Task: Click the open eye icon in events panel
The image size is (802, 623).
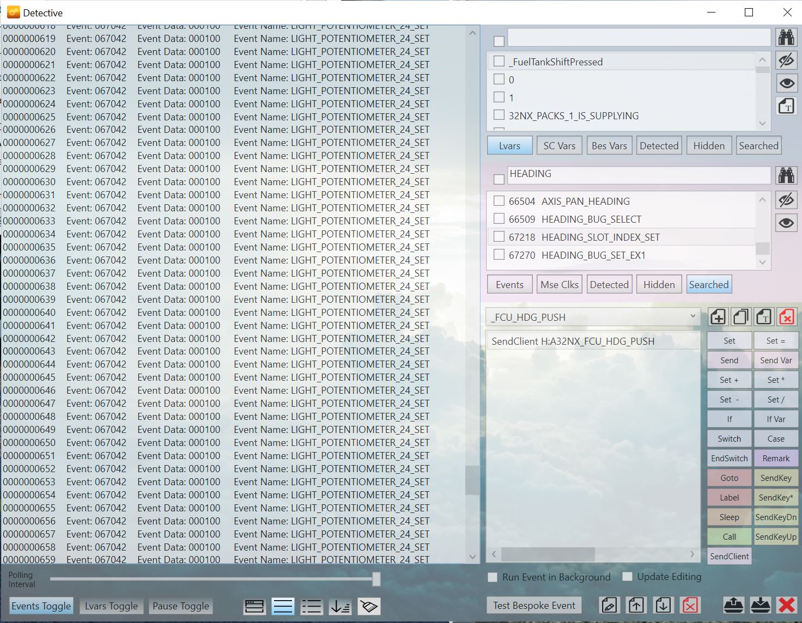Action: [x=786, y=223]
